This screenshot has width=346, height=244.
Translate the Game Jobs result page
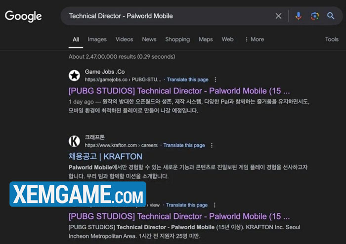click(x=187, y=80)
